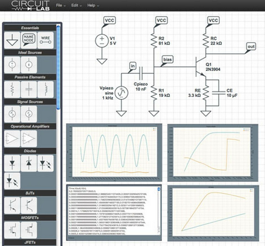Click the JFETs section header
The image size is (265, 246).
(x=30, y=242)
